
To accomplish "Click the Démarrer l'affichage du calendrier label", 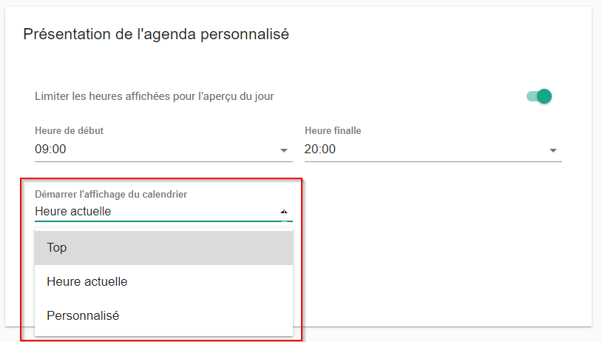I will point(111,194).
